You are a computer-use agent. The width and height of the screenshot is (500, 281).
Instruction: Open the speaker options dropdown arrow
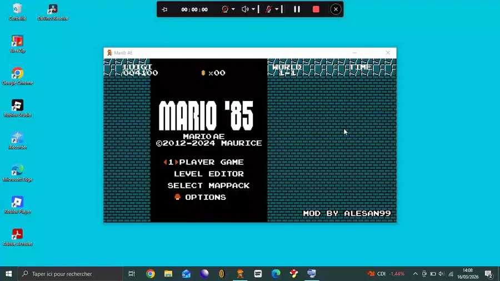click(x=253, y=9)
